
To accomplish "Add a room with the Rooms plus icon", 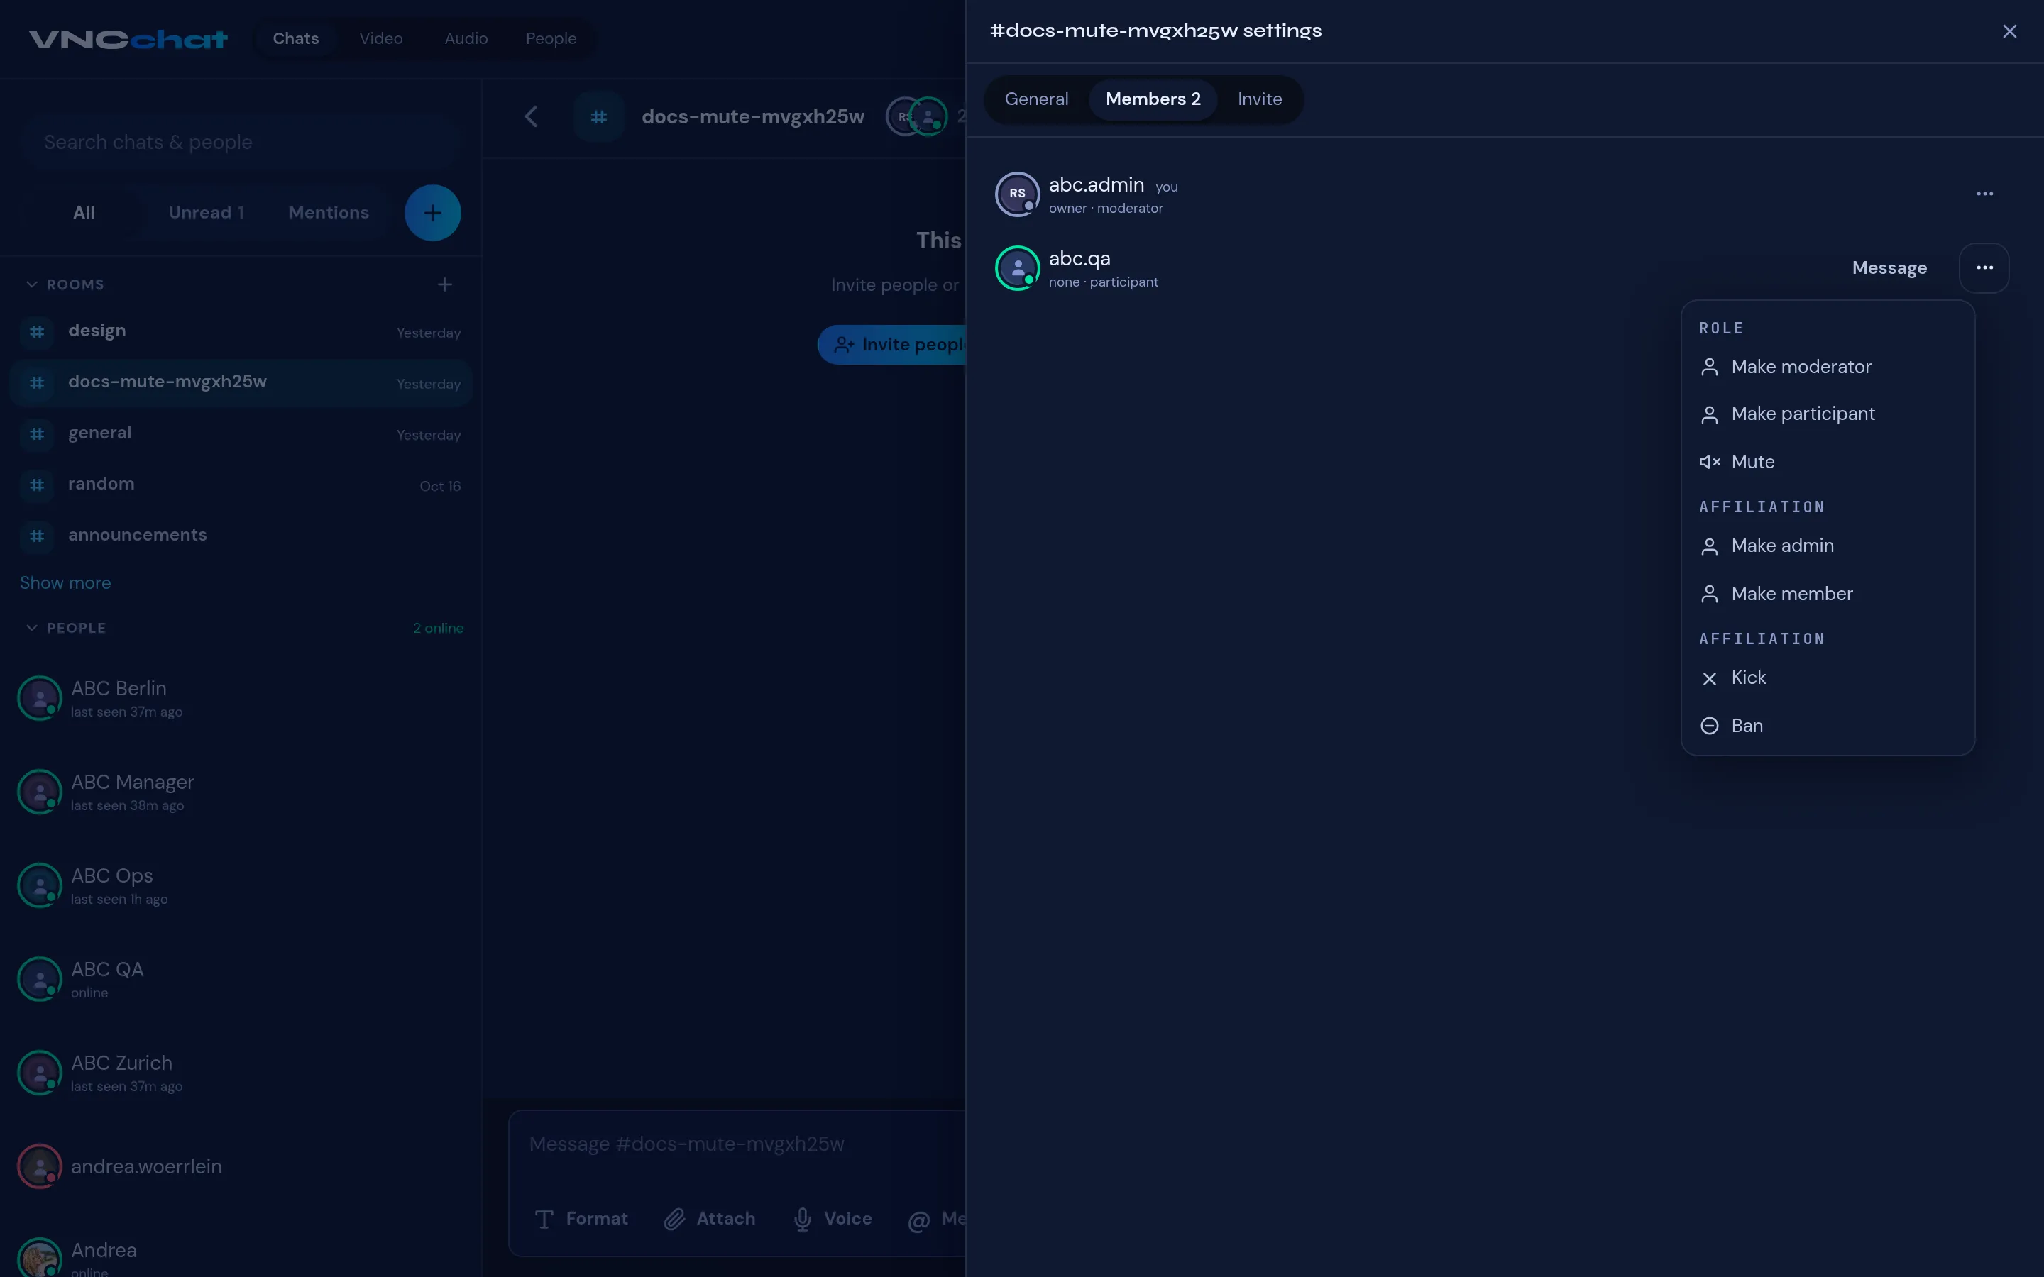I will 445,284.
